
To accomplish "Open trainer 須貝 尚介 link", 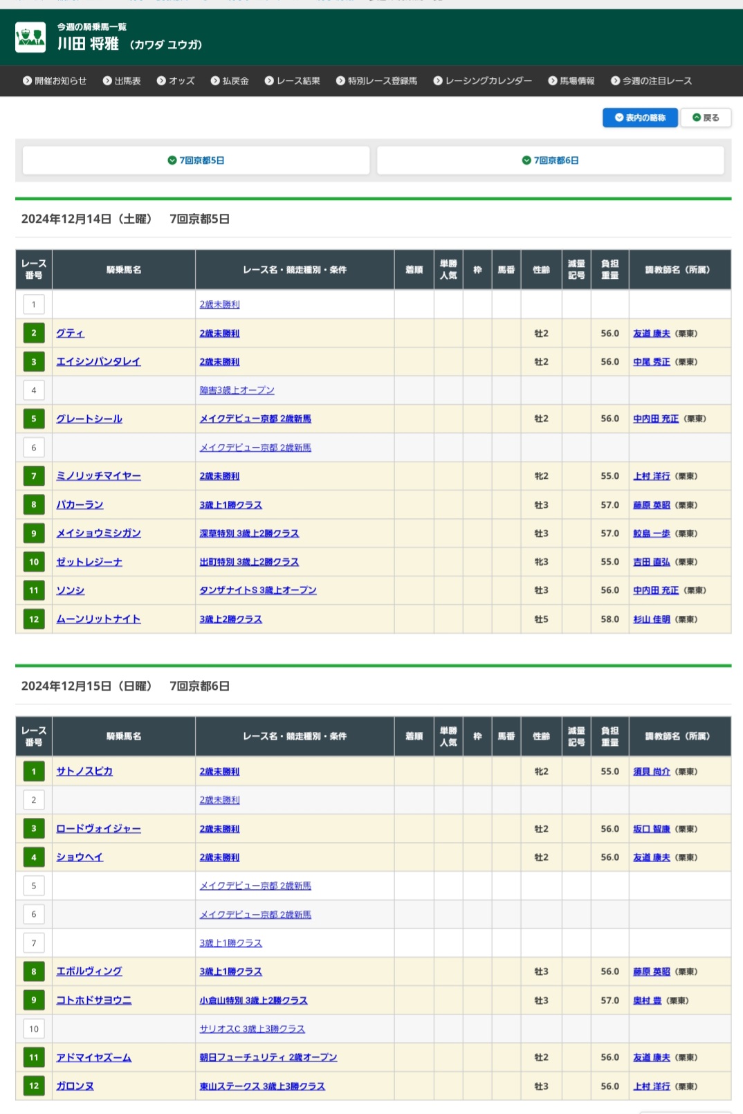I will tap(652, 771).
